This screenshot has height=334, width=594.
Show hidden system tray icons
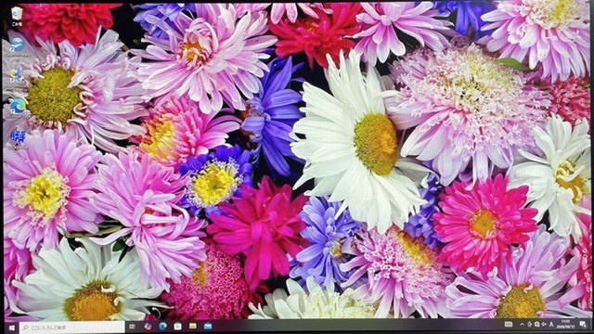point(522,325)
